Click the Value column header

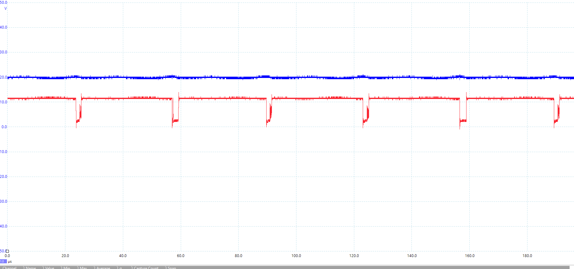[x=50, y=268]
